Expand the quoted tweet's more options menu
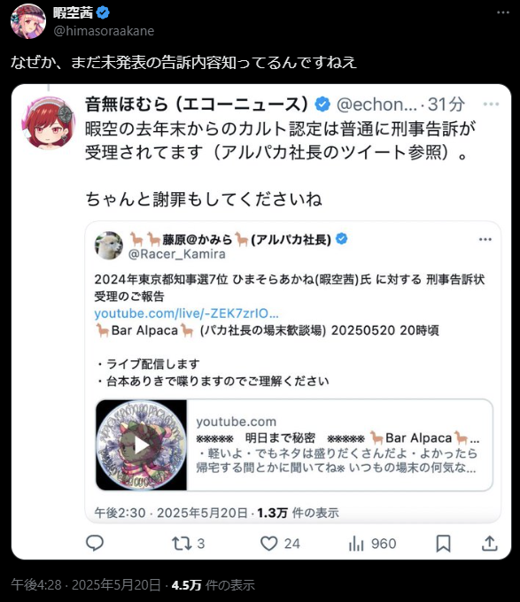The height and width of the screenshot is (602, 520). click(x=491, y=104)
